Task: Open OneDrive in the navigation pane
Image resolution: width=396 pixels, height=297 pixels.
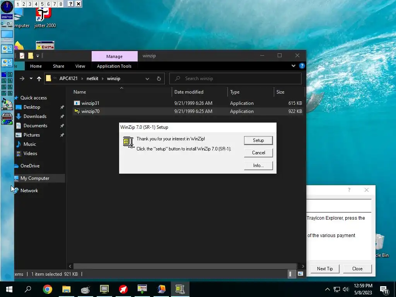Action: click(x=30, y=166)
